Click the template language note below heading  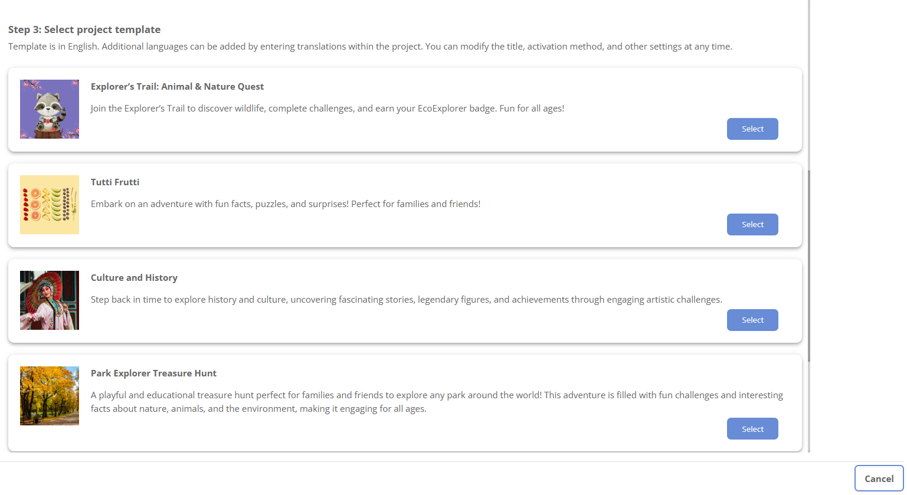(x=370, y=47)
